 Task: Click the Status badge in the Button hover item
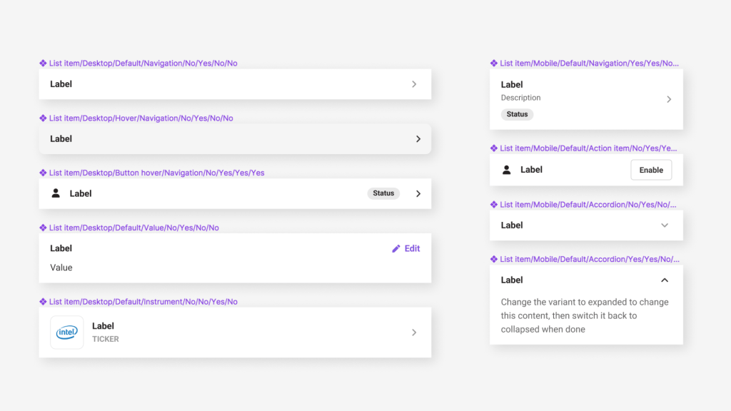pos(383,193)
